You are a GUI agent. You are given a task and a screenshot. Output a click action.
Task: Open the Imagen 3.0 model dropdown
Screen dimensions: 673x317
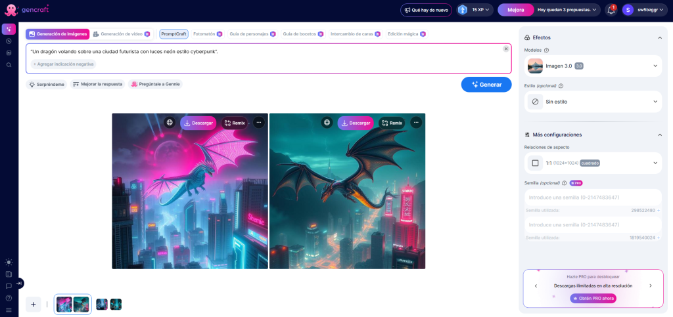point(593,66)
